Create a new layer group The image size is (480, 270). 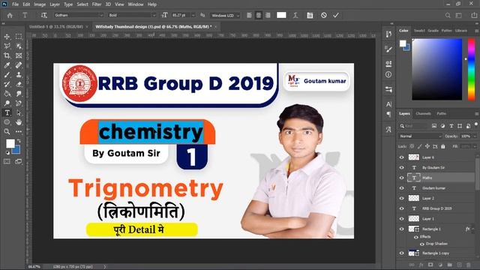(x=450, y=265)
